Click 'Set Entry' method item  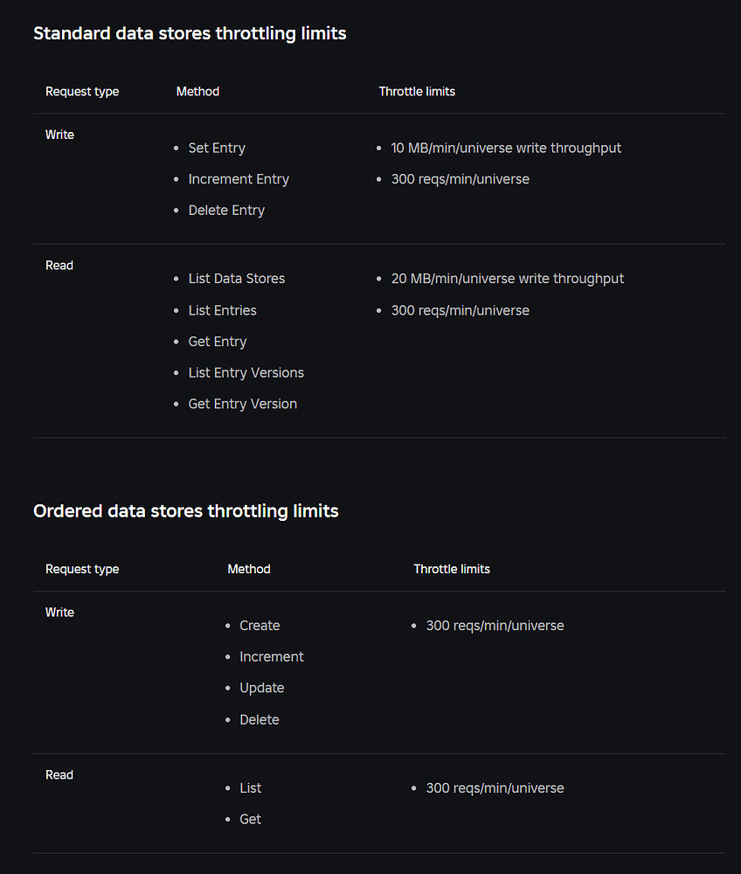coord(217,149)
